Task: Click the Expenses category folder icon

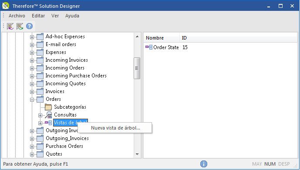Action: click(40, 52)
